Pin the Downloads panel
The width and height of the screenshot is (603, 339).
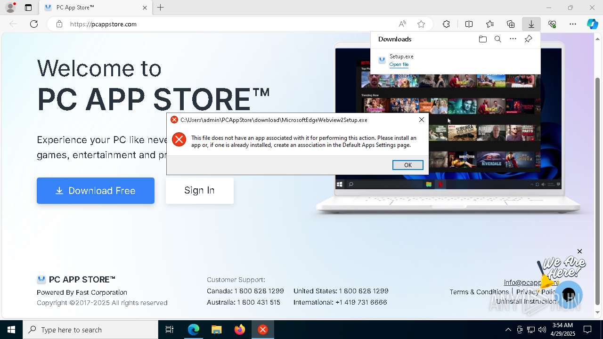[528, 39]
